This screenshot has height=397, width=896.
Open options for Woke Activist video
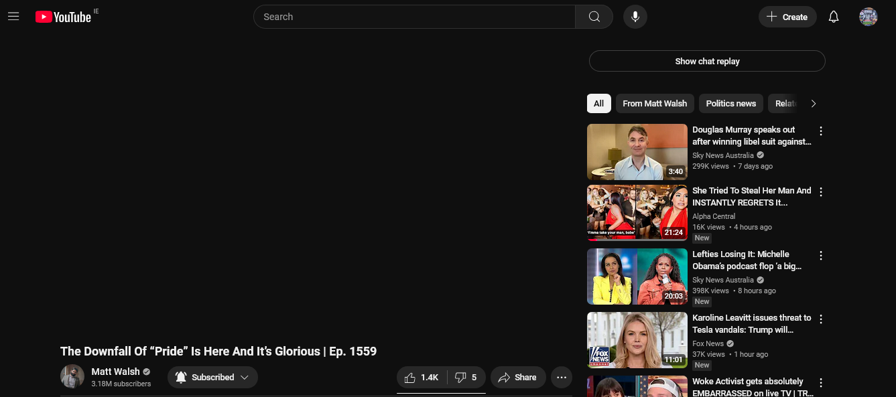point(821,383)
